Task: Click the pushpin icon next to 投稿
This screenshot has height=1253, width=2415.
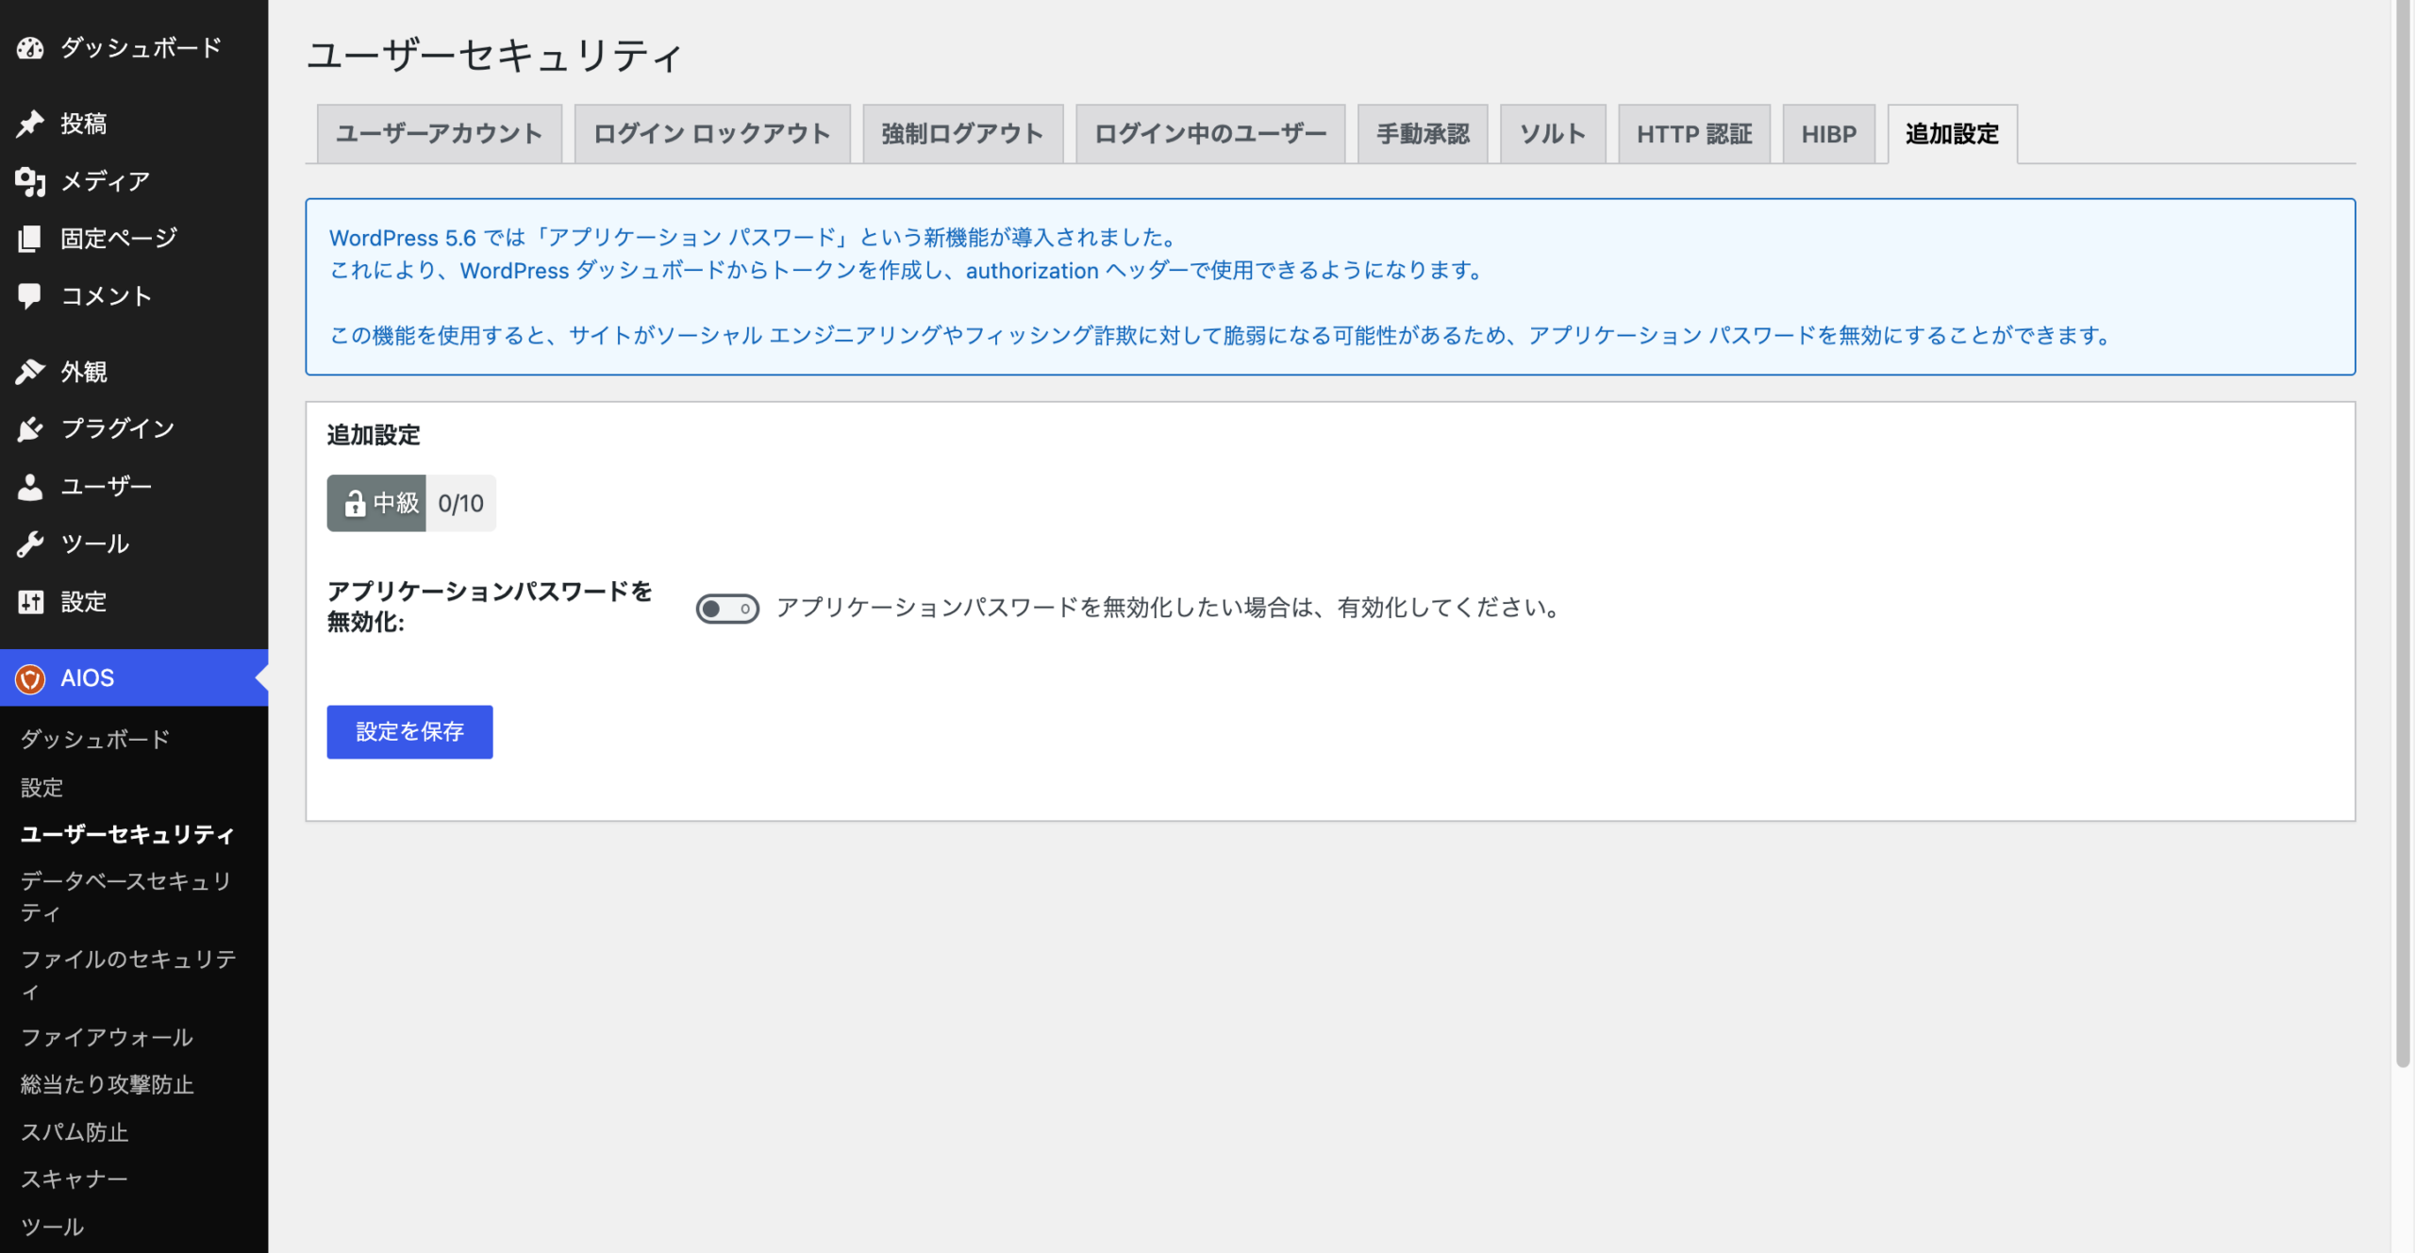Action: pos(30,124)
